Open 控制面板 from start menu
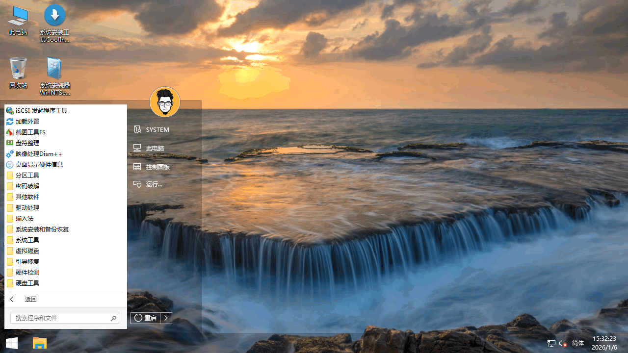This screenshot has height=353, width=628. pos(157,167)
